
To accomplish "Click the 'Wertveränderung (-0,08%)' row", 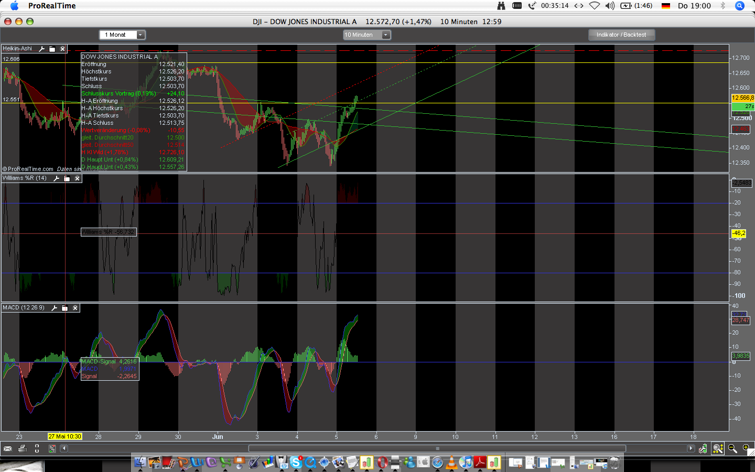I will click(133, 130).
